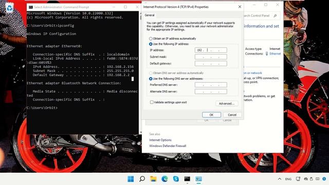Viewport: 329px width, 185px height.
Task: Click the ENG language indicator
Action: (288, 179)
